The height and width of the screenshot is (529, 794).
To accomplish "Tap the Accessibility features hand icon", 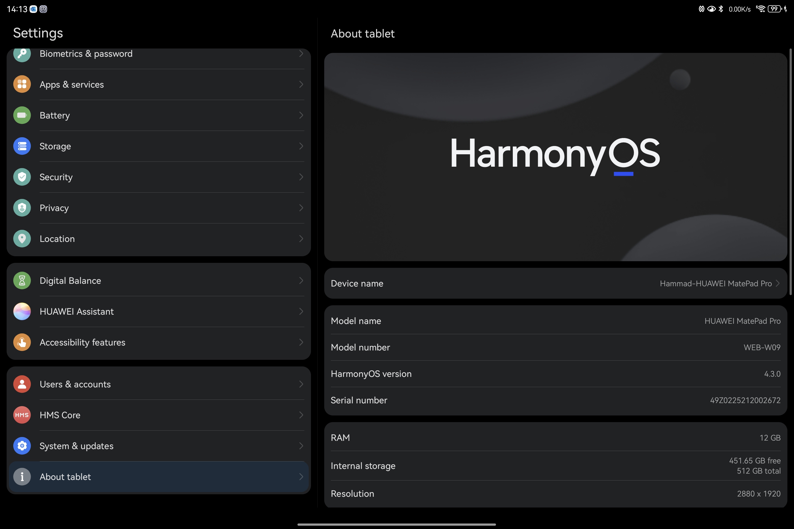I will [22, 342].
